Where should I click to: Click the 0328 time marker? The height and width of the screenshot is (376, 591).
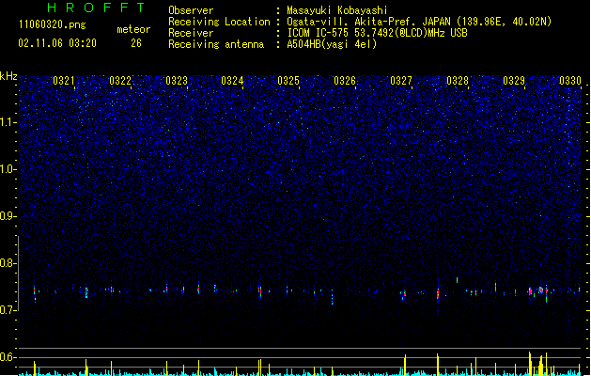click(458, 81)
